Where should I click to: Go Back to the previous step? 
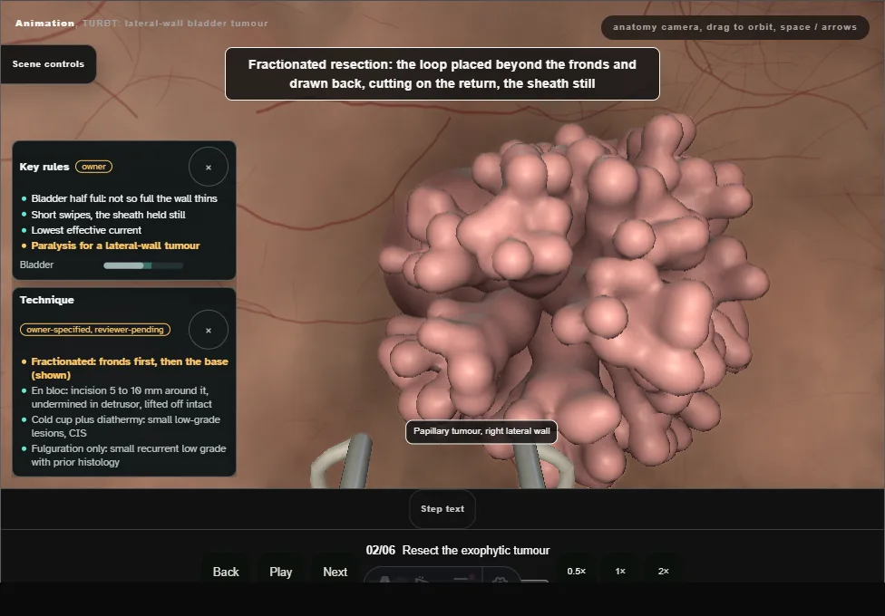[226, 572]
